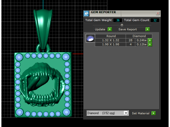Image resolution: width=170 pixels, height=127 pixels.
Task: Click the gem count cell showing 4
Action: [130, 44]
